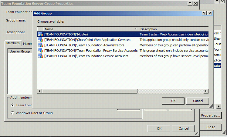Click the Add Group help question-mark button
This screenshot has height=137, width=227.
pyautogui.click(x=204, y=13)
